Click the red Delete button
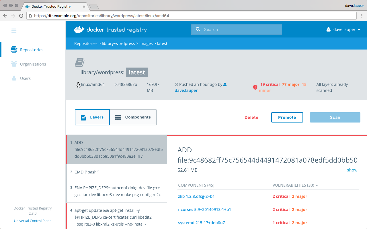This screenshot has height=229, width=367. (251, 117)
